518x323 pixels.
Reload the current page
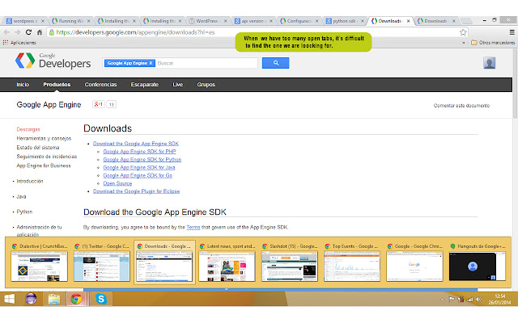28,32
